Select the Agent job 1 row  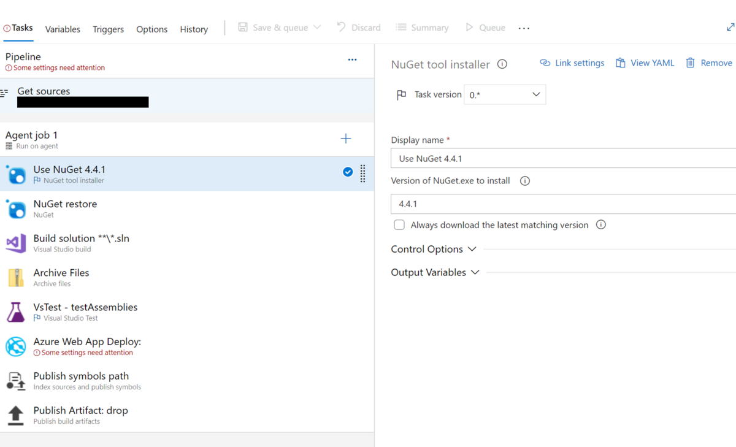point(187,139)
